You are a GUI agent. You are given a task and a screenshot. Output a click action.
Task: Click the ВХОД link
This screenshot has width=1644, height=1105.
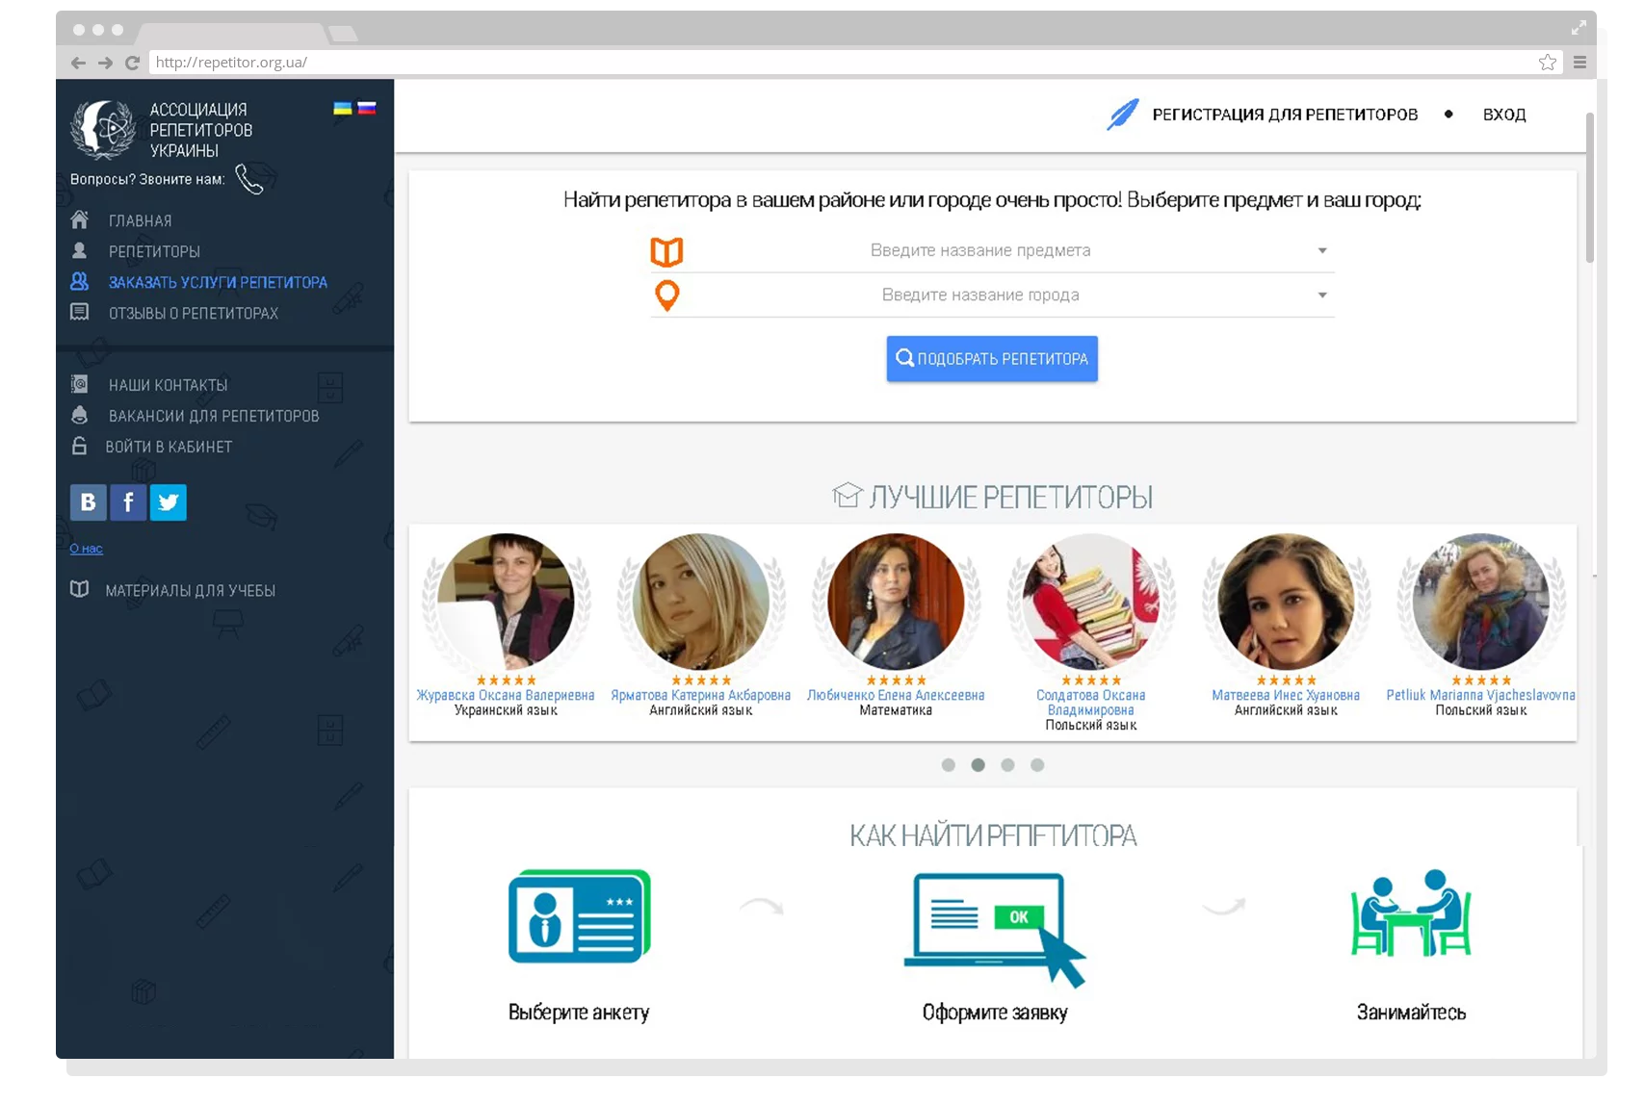pos(1504,115)
